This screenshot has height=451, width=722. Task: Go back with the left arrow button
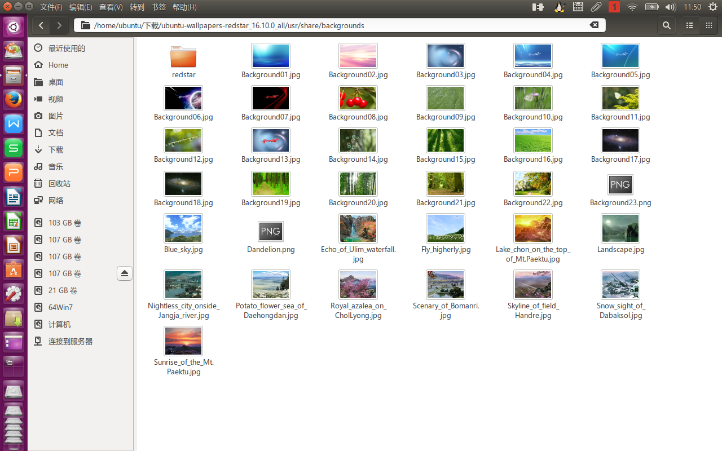click(41, 25)
